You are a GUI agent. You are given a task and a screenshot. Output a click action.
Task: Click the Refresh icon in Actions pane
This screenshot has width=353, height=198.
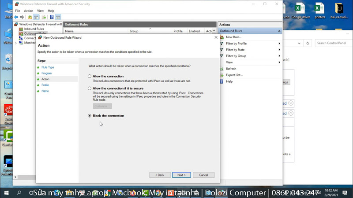click(x=222, y=69)
